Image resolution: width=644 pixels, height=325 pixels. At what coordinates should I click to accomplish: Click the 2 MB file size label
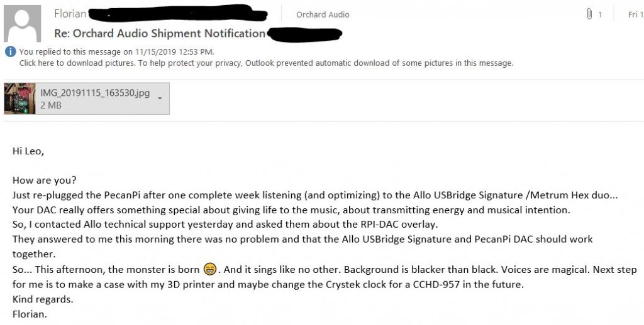(x=51, y=105)
